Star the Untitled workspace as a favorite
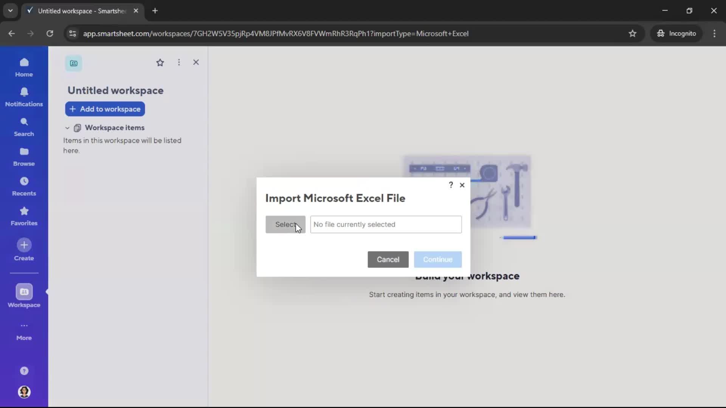The image size is (726, 408). pos(160,62)
